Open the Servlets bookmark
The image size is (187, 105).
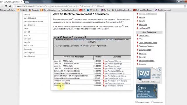pos(105,10)
